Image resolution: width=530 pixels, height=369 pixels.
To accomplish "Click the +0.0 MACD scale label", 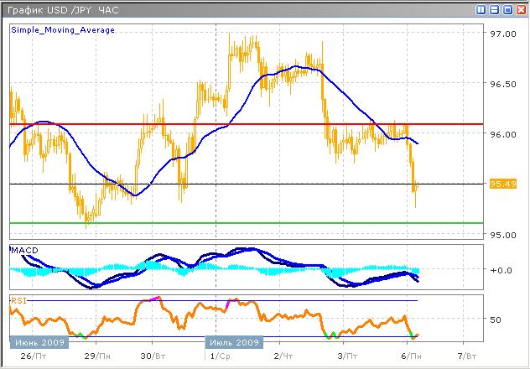I will click(501, 270).
